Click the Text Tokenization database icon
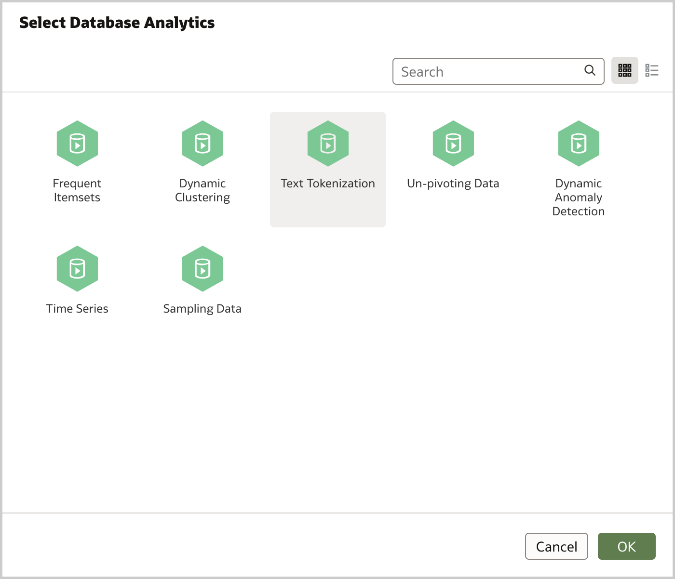The image size is (675, 579). tap(328, 143)
